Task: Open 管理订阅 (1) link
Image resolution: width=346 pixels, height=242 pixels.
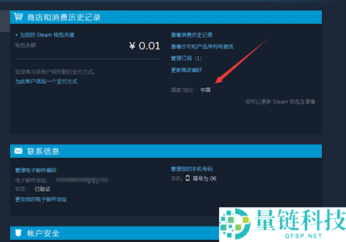Action: click(x=186, y=58)
